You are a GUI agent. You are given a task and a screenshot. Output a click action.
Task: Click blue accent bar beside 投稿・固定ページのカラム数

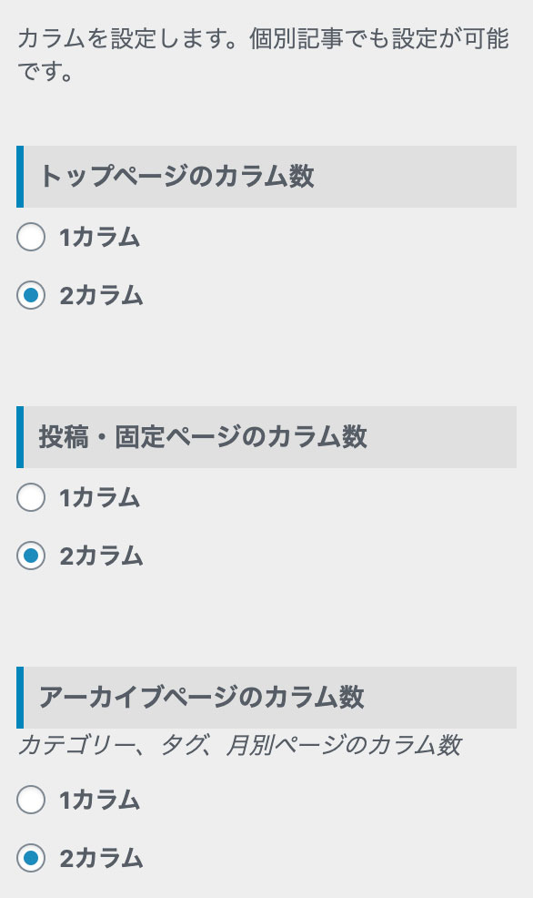point(20,437)
